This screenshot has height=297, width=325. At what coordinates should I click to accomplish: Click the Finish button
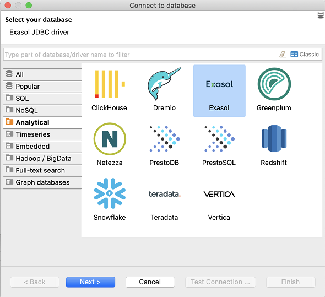[x=291, y=282]
